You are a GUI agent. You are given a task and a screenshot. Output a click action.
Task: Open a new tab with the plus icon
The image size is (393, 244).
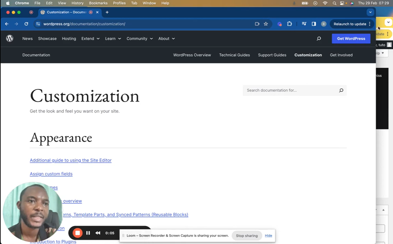107,12
